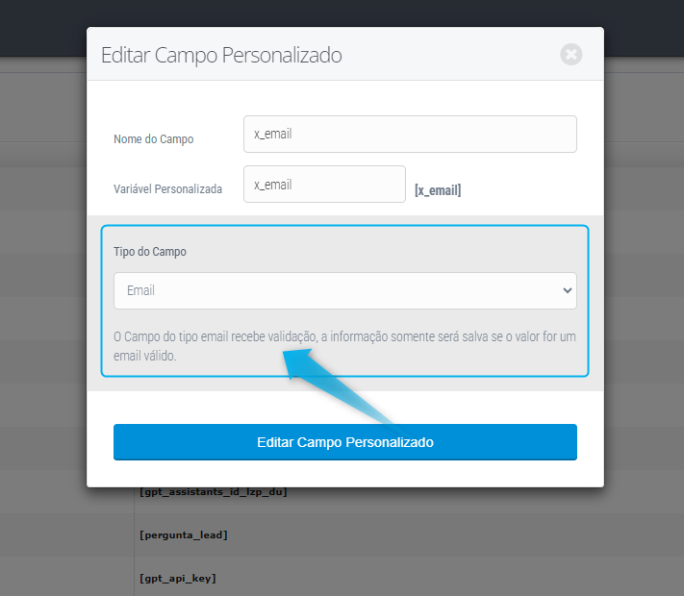Click the [pergunta_lead] variable row

[x=184, y=534]
